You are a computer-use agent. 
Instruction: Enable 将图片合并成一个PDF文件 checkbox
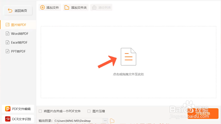pyautogui.click(x=40, y=111)
